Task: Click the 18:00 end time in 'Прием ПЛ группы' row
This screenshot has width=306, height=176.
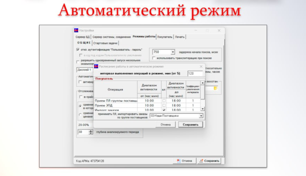Action: point(176,101)
